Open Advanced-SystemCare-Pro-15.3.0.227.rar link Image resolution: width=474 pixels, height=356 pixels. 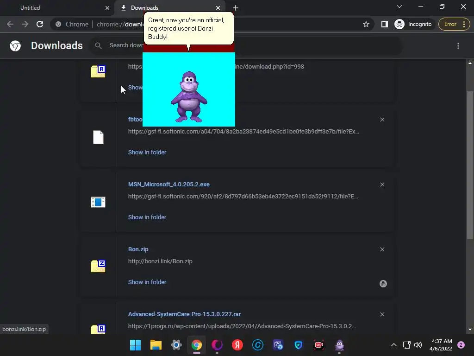pyautogui.click(x=184, y=314)
